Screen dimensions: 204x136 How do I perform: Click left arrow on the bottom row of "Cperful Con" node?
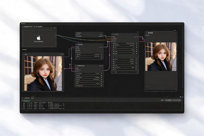77,86
